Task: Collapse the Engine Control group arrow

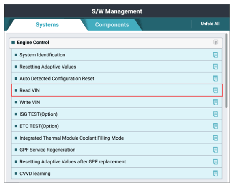Action: 215,42
